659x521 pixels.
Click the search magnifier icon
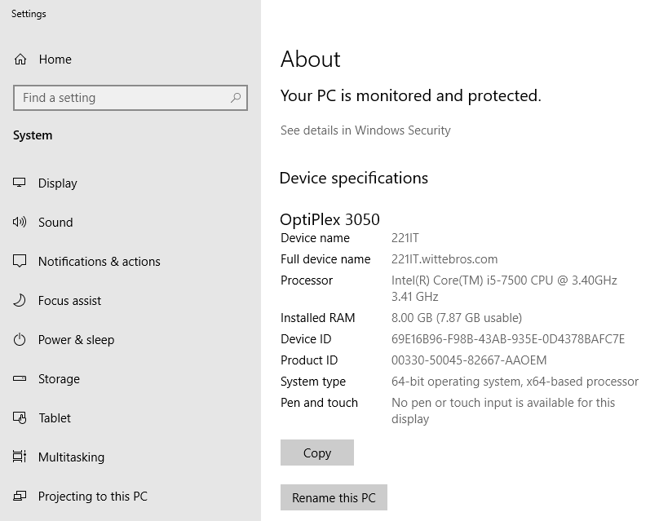(x=236, y=98)
